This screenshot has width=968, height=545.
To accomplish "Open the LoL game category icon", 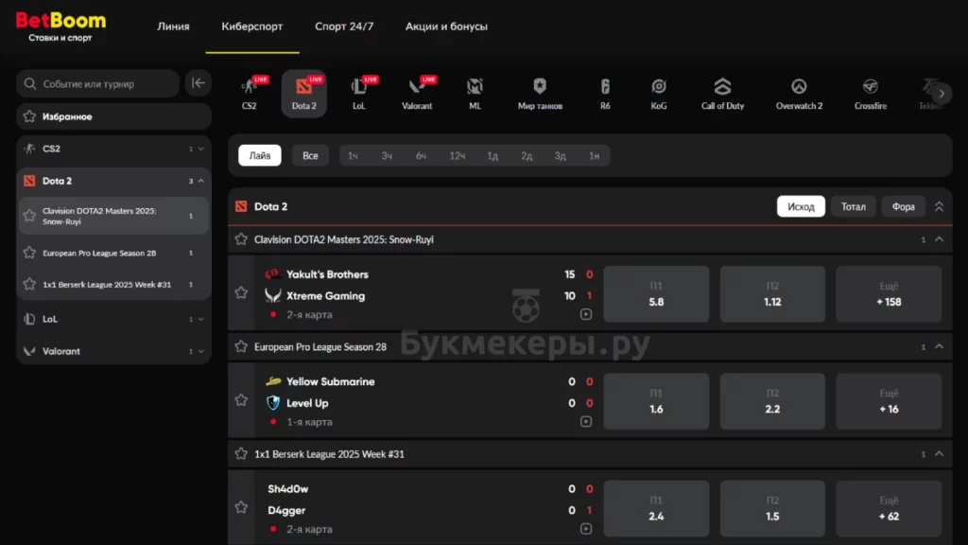I will point(359,94).
